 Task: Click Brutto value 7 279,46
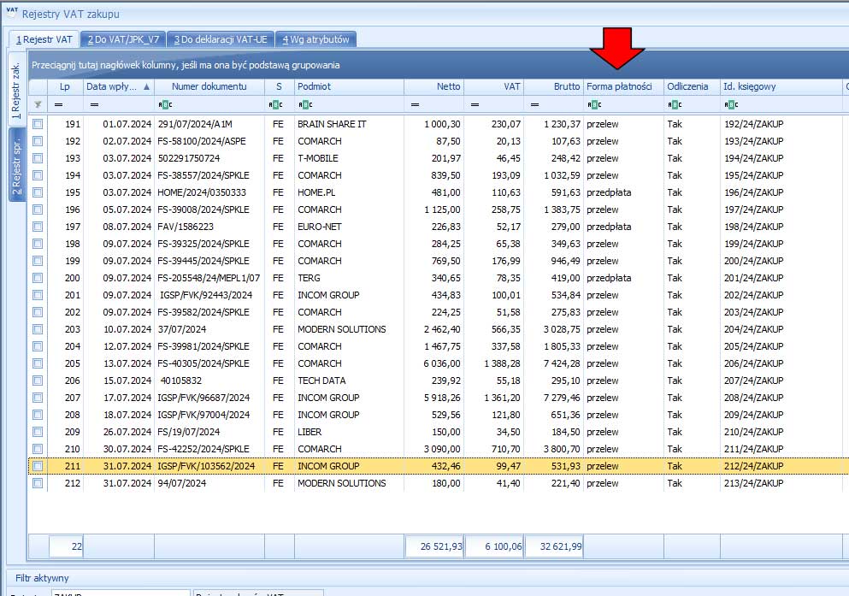point(562,398)
